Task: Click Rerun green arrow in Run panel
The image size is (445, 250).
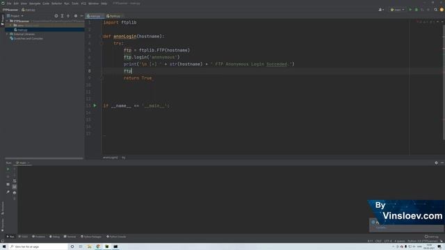Action: (x=8, y=169)
